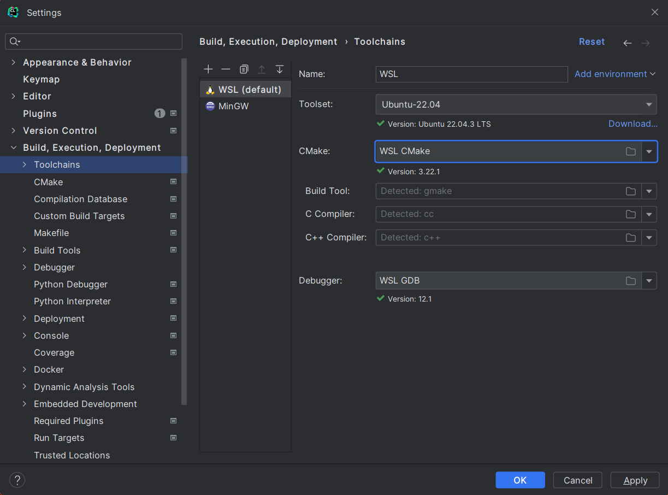
Task: Click the settings tree scrollbar
Action: click(x=184, y=232)
